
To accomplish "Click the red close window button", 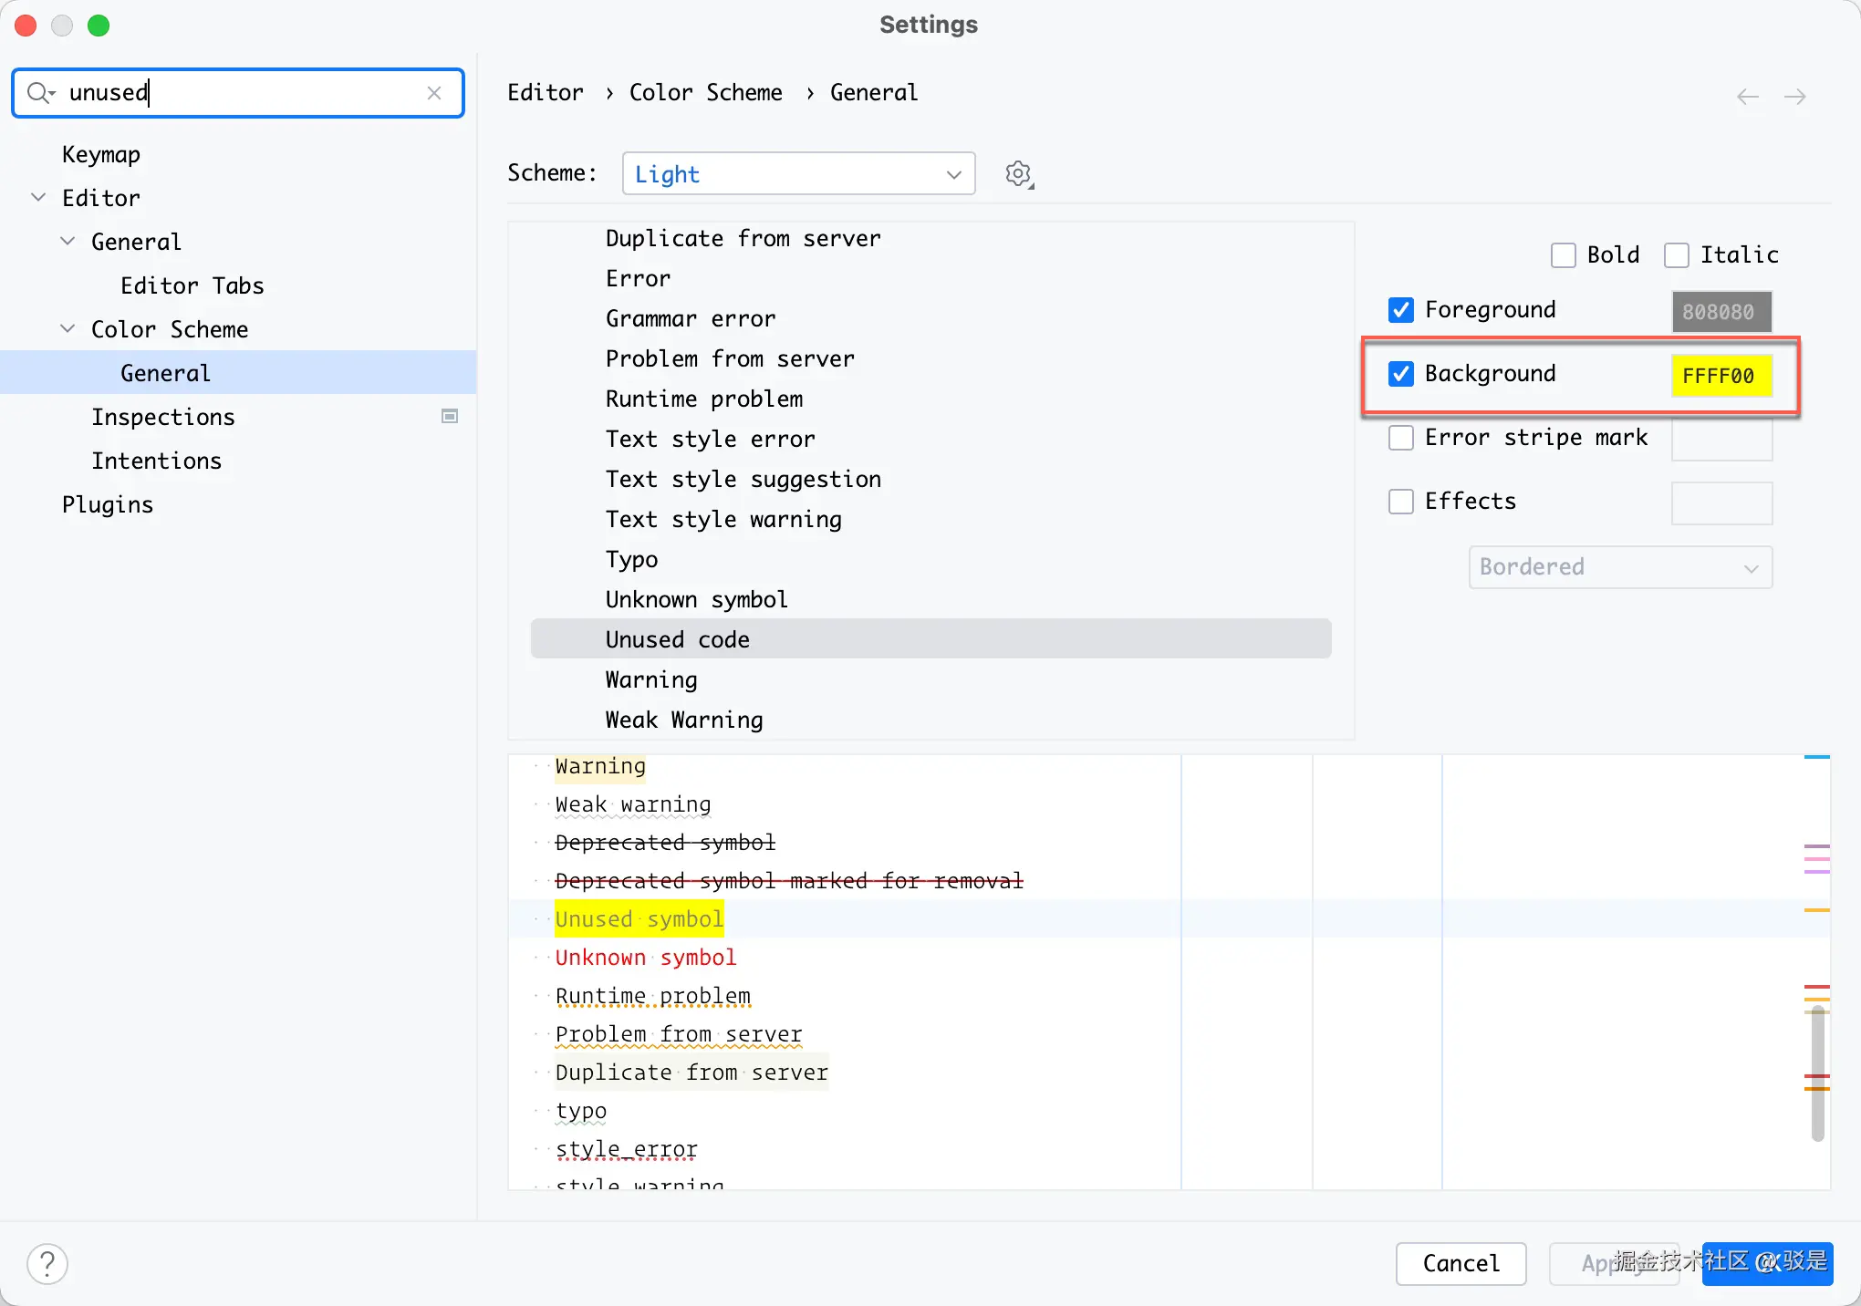I will coord(26,26).
